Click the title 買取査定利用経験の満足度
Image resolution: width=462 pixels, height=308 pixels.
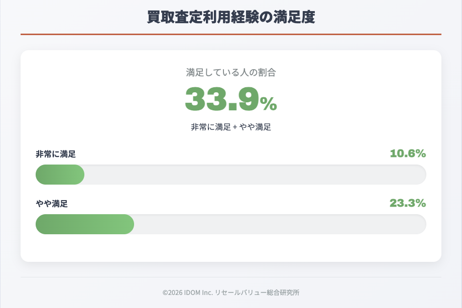tap(231, 17)
